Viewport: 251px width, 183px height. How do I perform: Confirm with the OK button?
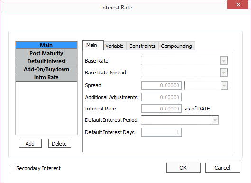[183, 168]
